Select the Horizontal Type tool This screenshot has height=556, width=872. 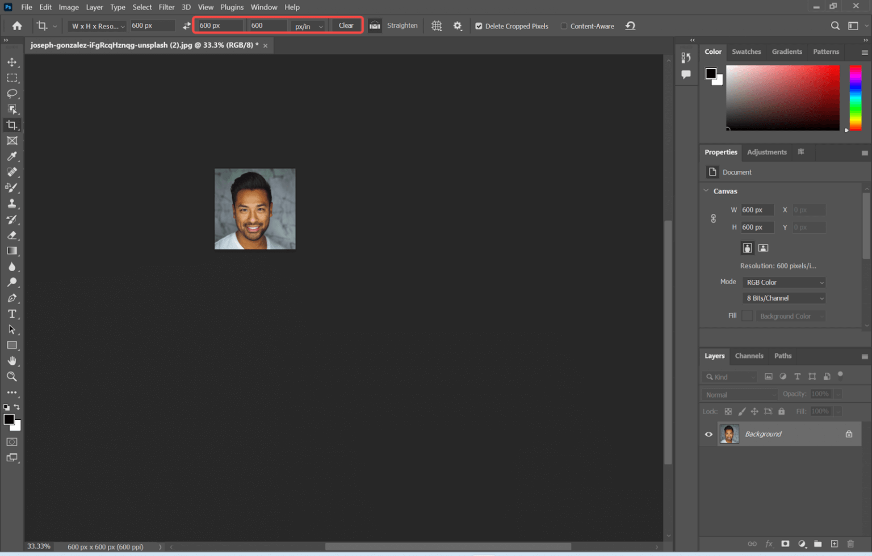[x=12, y=314]
